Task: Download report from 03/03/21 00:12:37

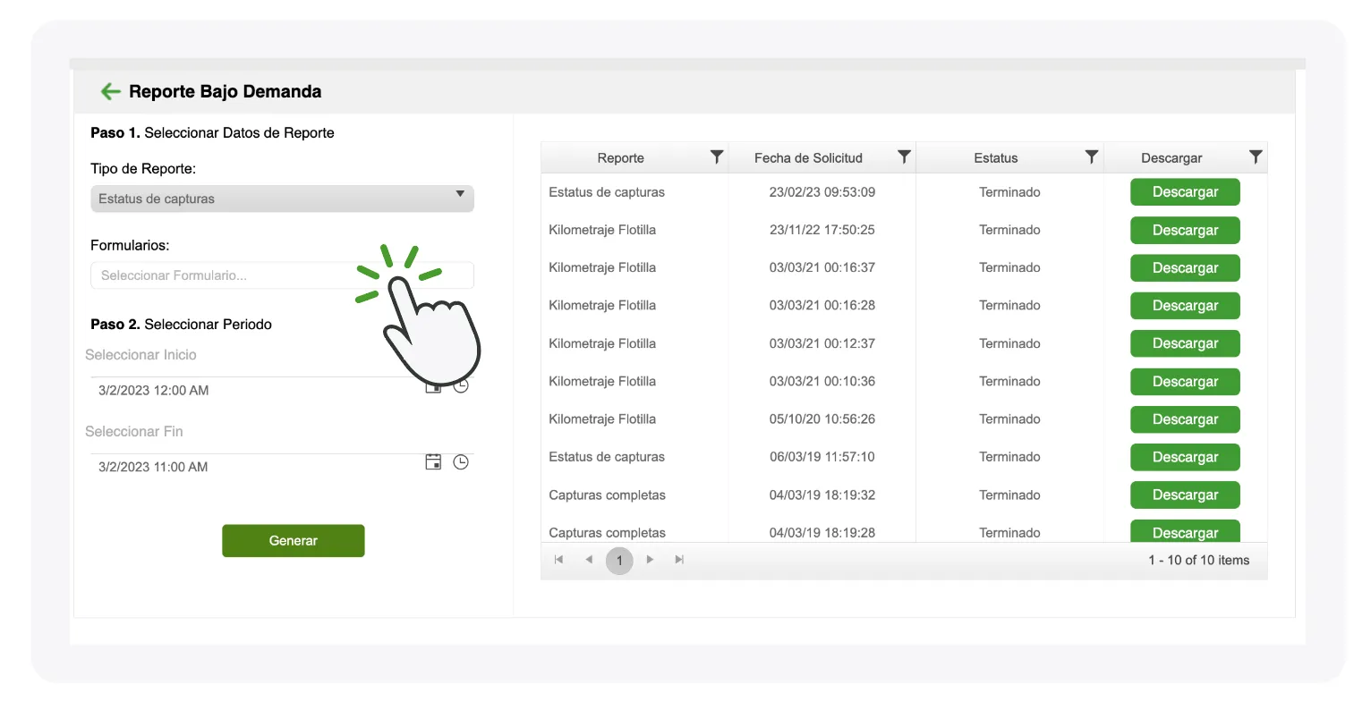Action: [x=1185, y=343]
